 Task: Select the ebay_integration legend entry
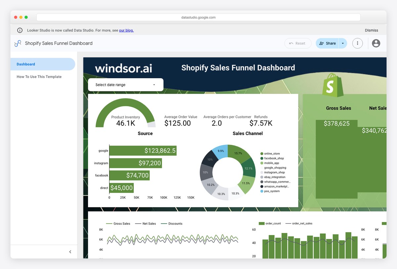[x=273, y=177]
